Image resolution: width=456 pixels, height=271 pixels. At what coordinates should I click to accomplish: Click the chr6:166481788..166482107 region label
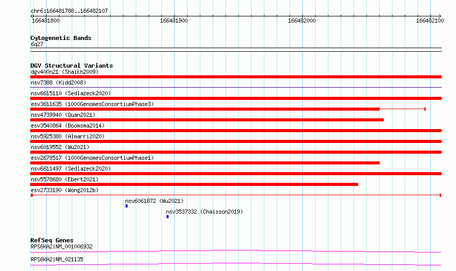69,11
